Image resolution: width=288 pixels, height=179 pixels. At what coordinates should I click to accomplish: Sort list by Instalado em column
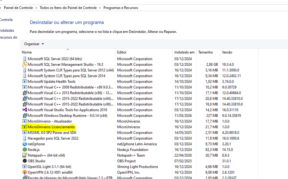(184, 52)
